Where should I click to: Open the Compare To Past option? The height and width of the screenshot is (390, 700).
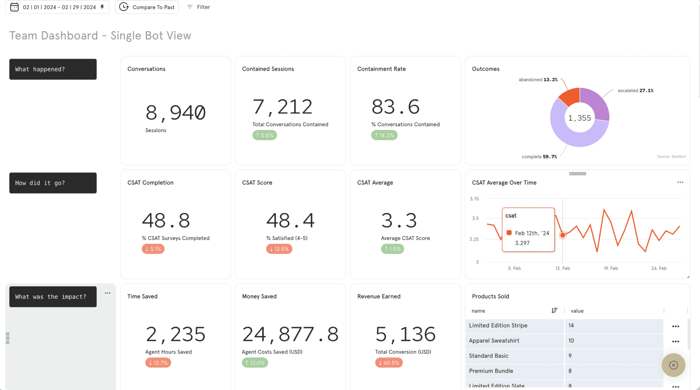point(147,7)
